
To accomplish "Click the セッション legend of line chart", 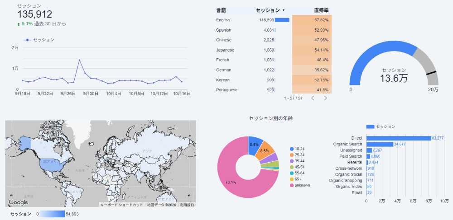I will 39,40.
